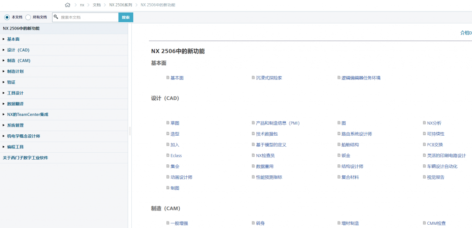Image resolution: width=472 pixels, height=228 pixels.
Task: Expand the 基本面 tree node arrow
Action: point(4,39)
